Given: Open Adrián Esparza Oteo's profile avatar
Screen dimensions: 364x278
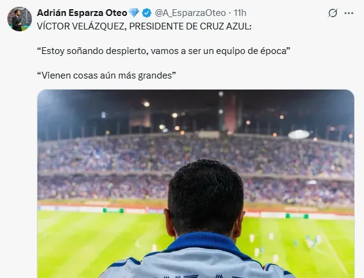Looking at the screenshot, I should (x=20, y=19).
